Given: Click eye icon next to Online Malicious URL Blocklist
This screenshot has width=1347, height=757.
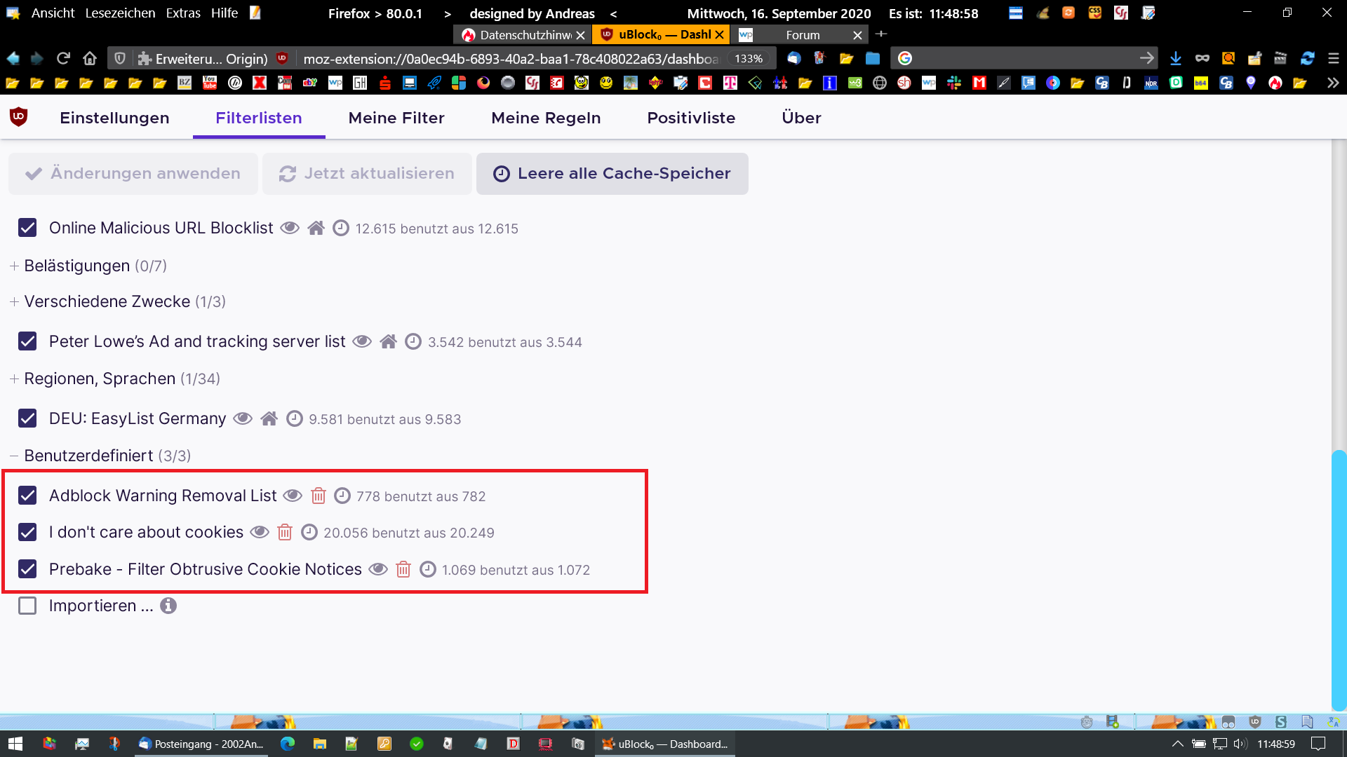Looking at the screenshot, I should (x=290, y=229).
